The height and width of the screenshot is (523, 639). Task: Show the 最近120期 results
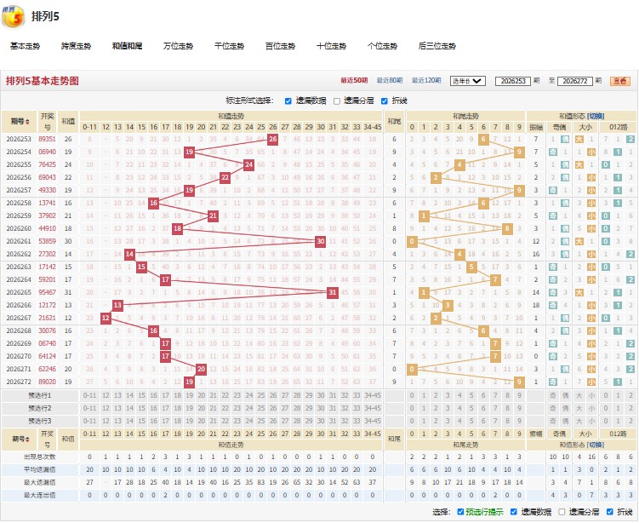coord(426,80)
